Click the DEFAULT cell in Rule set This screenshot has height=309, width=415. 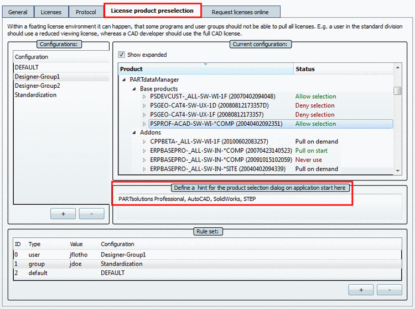(112, 273)
